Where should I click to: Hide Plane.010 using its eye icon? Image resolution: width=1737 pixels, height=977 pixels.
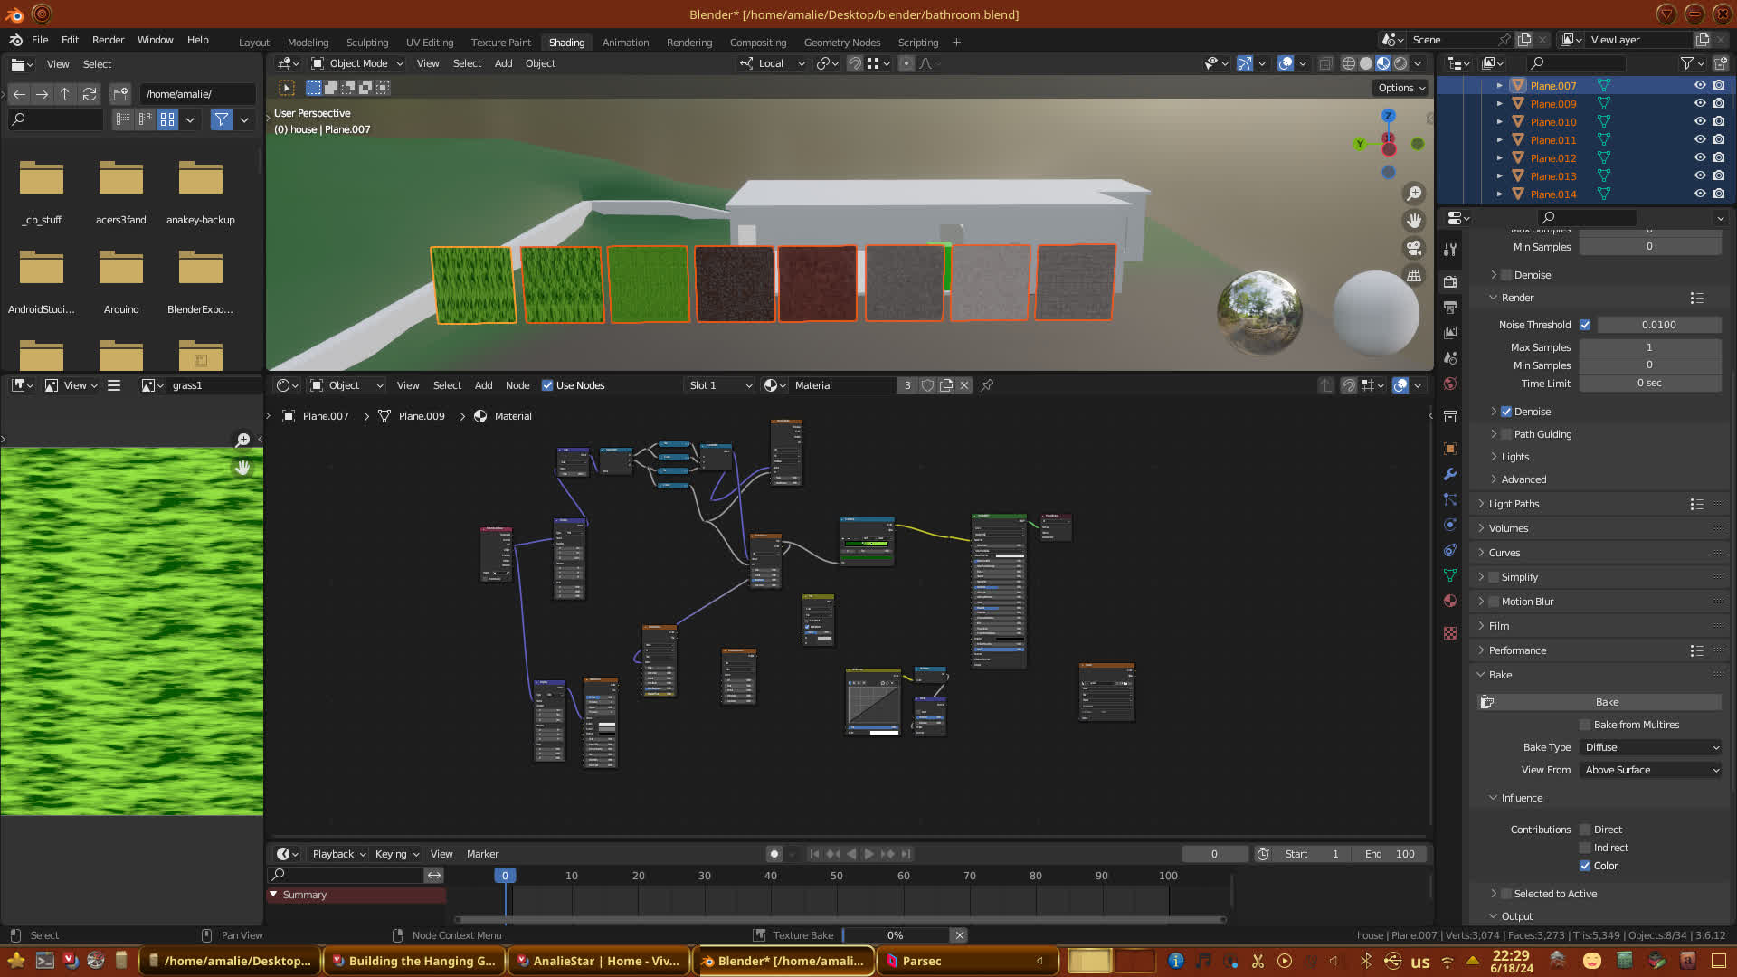tap(1700, 122)
